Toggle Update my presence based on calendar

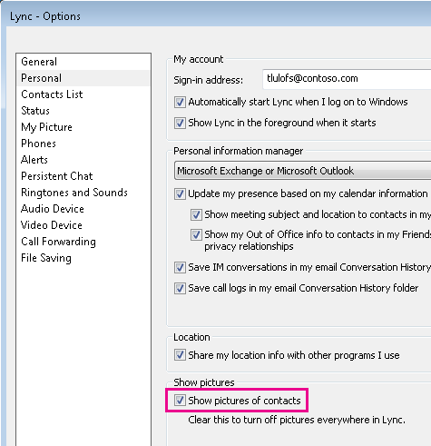click(180, 193)
